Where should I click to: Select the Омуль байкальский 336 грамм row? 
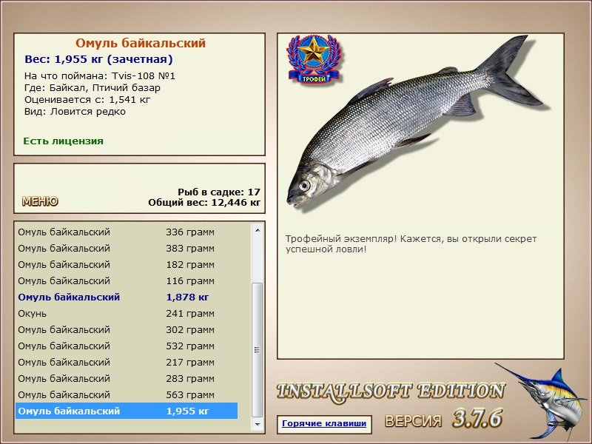pyautogui.click(x=127, y=232)
